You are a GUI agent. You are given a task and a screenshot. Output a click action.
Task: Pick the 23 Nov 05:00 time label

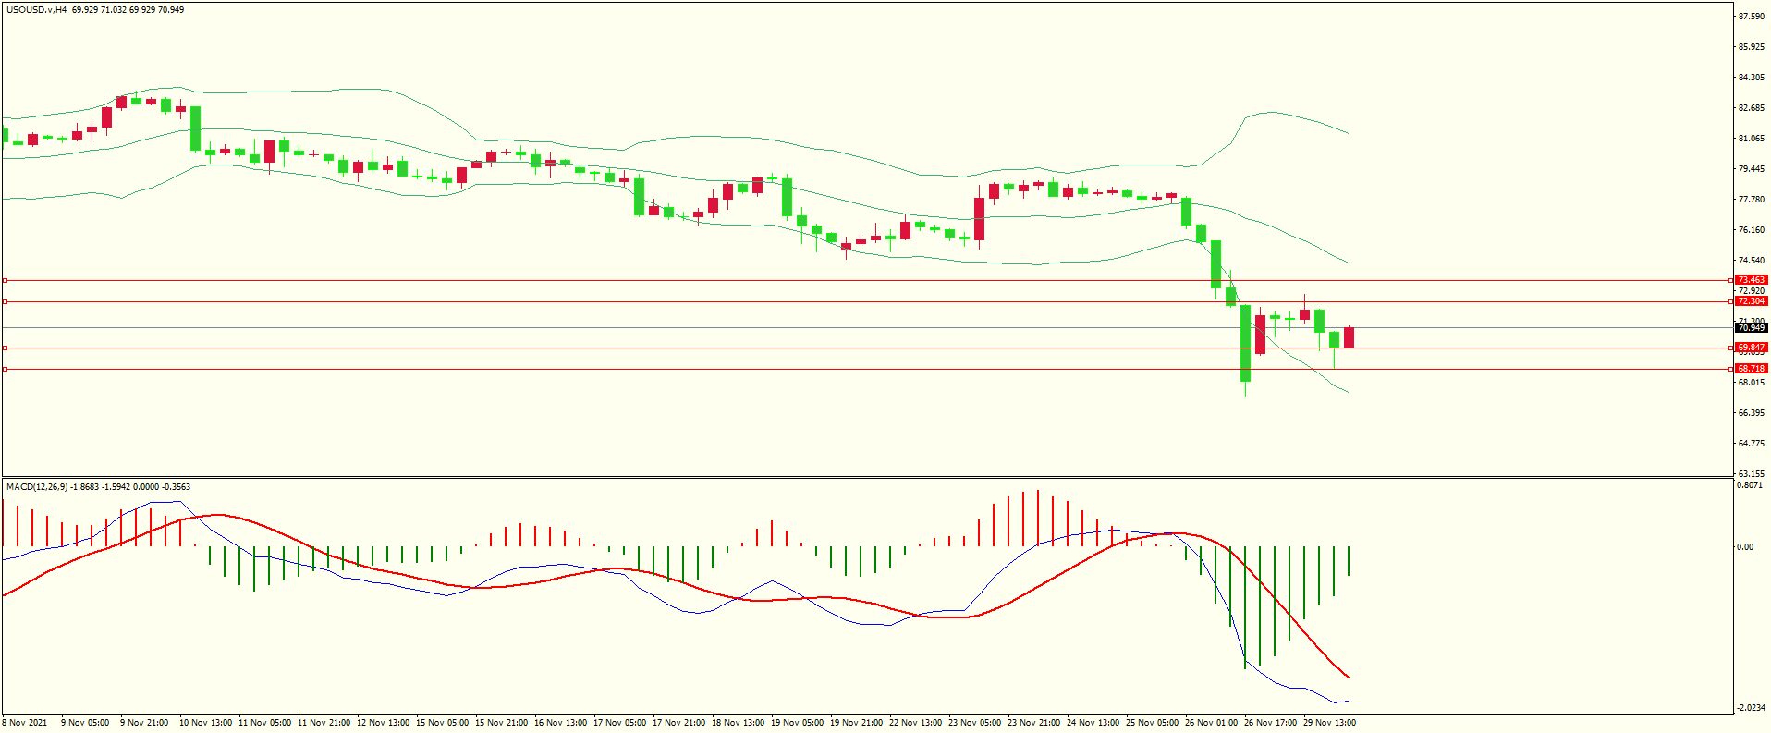click(974, 723)
